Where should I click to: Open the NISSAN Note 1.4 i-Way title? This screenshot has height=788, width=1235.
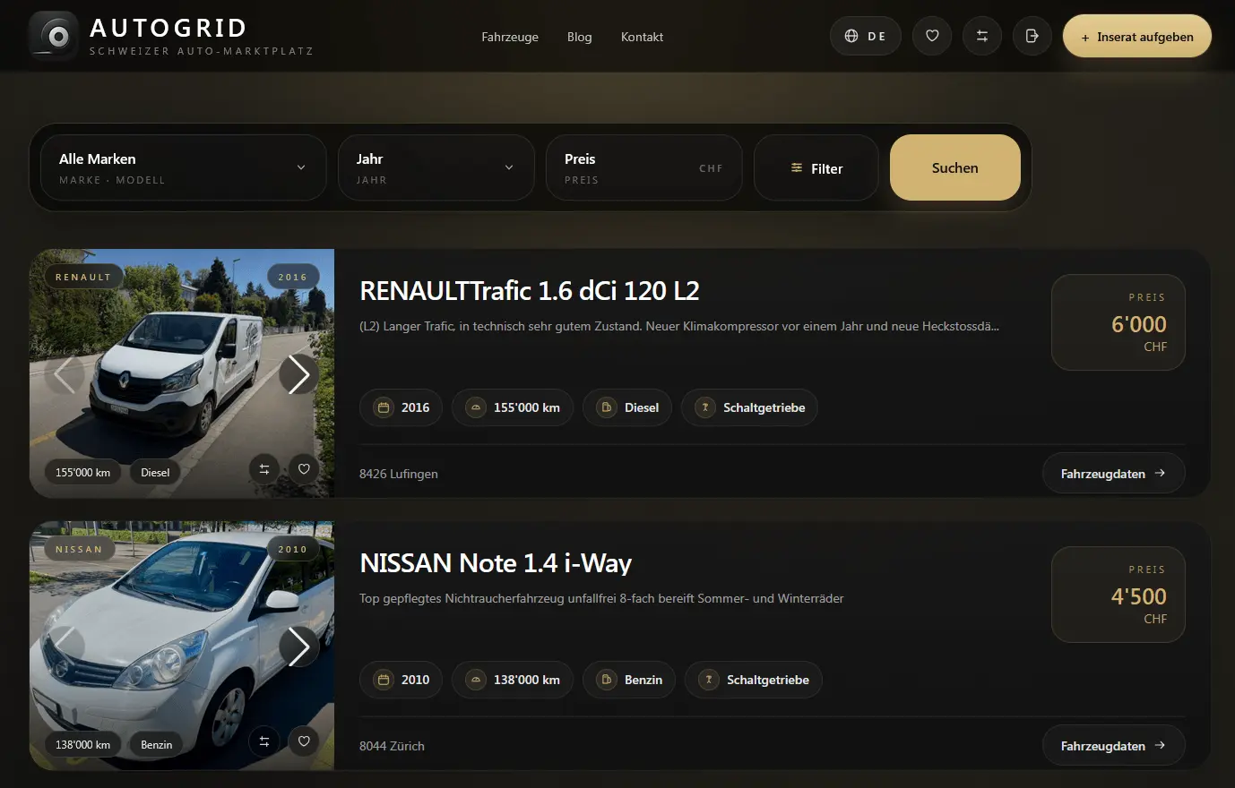click(496, 562)
